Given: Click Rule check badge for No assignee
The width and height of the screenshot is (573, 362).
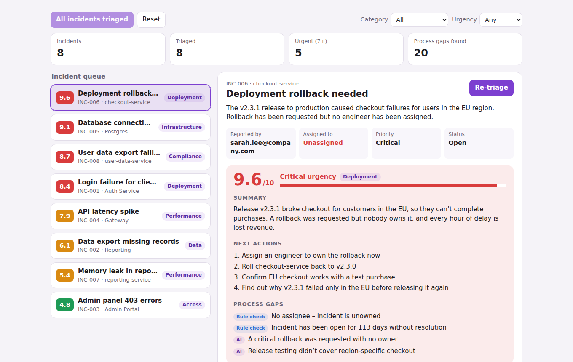Looking at the screenshot, I should (251, 317).
